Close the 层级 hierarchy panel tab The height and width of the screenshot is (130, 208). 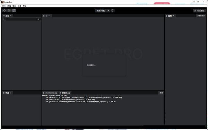pos(11,16)
